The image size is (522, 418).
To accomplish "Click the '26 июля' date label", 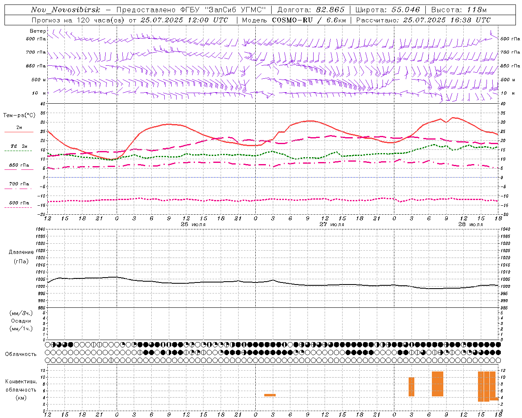I will pyautogui.click(x=193, y=225).
